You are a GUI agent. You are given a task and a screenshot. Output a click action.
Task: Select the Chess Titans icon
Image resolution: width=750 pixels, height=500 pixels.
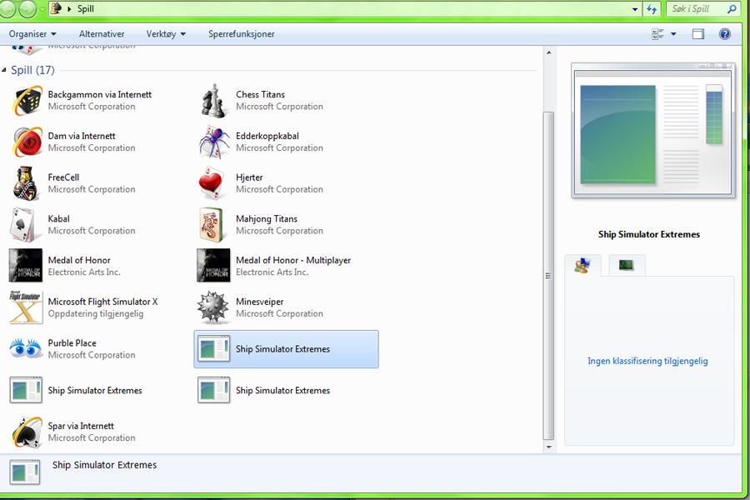point(213,101)
